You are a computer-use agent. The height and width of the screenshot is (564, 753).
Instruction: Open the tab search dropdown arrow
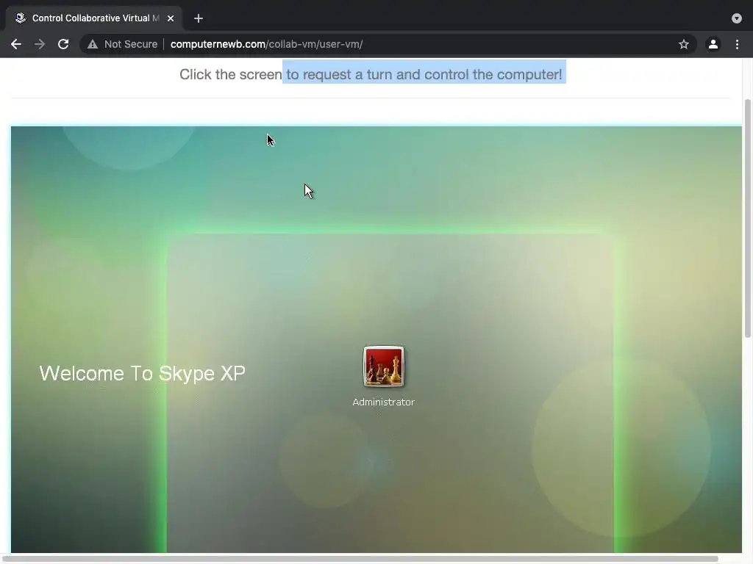[737, 18]
